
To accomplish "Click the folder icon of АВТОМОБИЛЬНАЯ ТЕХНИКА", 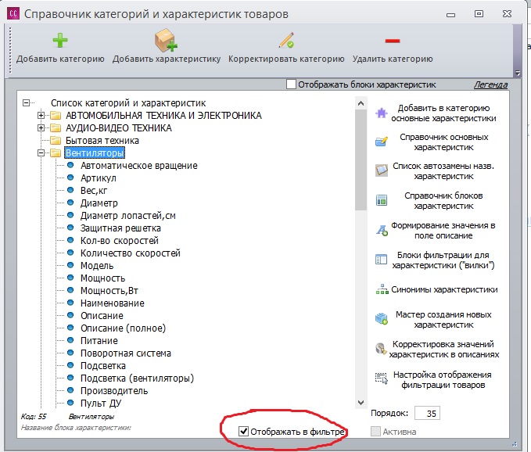I will [56, 115].
